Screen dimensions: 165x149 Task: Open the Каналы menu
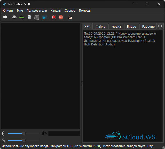coord(56,11)
